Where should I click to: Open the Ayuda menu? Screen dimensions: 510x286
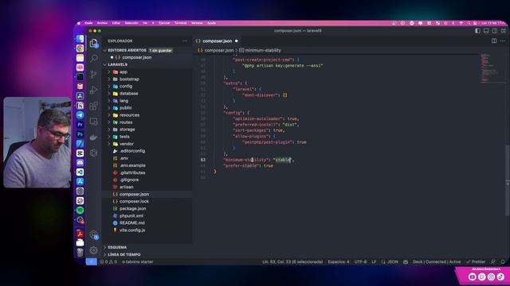pos(211,23)
